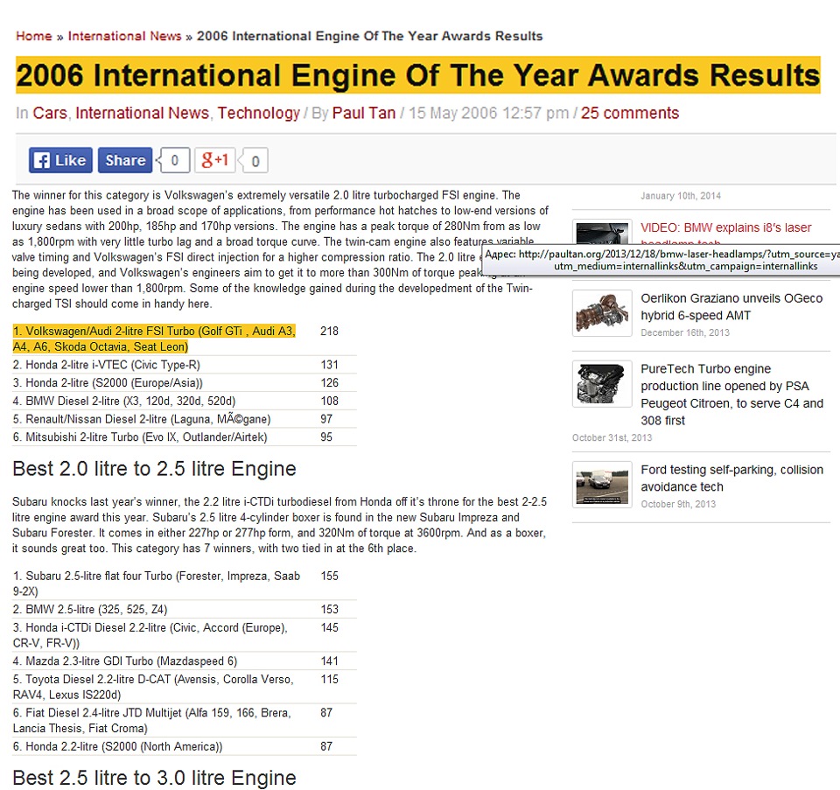Image resolution: width=840 pixels, height=790 pixels.
Task: Click the Mitsubishi 2-litre Turbo row
Action: [x=185, y=437]
